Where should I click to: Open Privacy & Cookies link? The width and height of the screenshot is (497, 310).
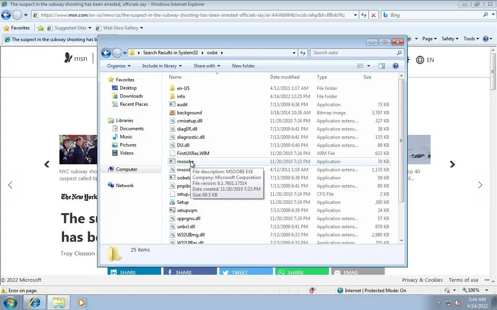coord(422,280)
